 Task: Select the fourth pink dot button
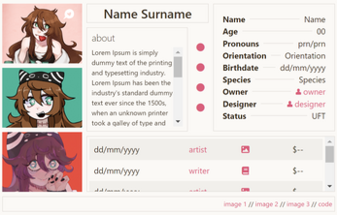click(x=200, y=107)
